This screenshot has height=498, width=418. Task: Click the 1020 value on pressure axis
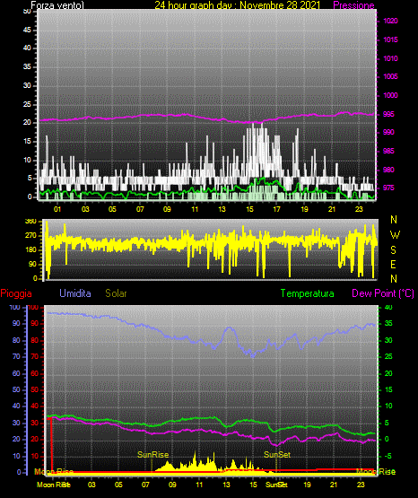click(x=390, y=21)
